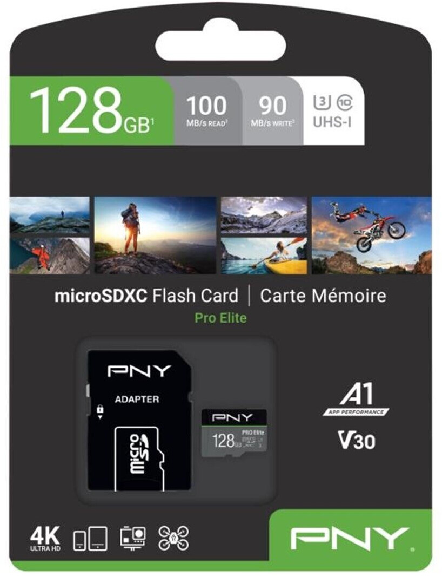Click the green PNY logo bottom right
The width and height of the screenshot is (442, 576).
(350, 538)
